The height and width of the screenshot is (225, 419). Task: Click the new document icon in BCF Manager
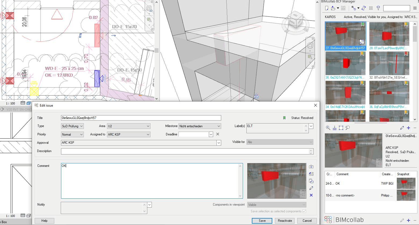[x=327, y=8]
